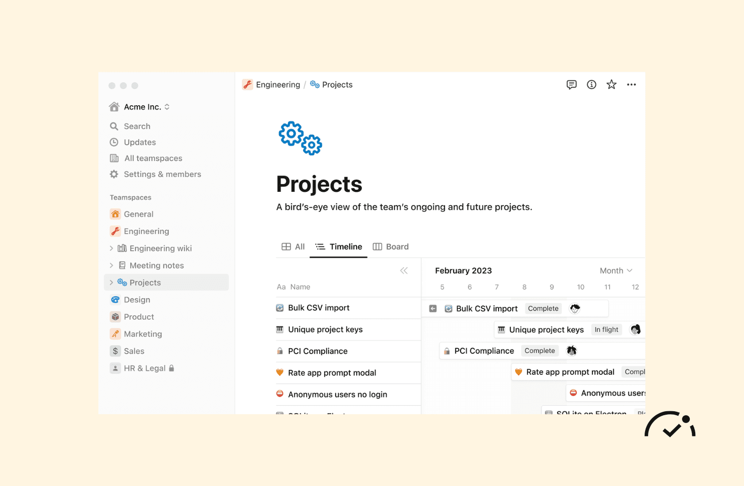Open Anonymous users no login table row
Screen dimensions: 744x486
[348, 395]
